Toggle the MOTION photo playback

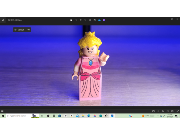coord(19,30)
